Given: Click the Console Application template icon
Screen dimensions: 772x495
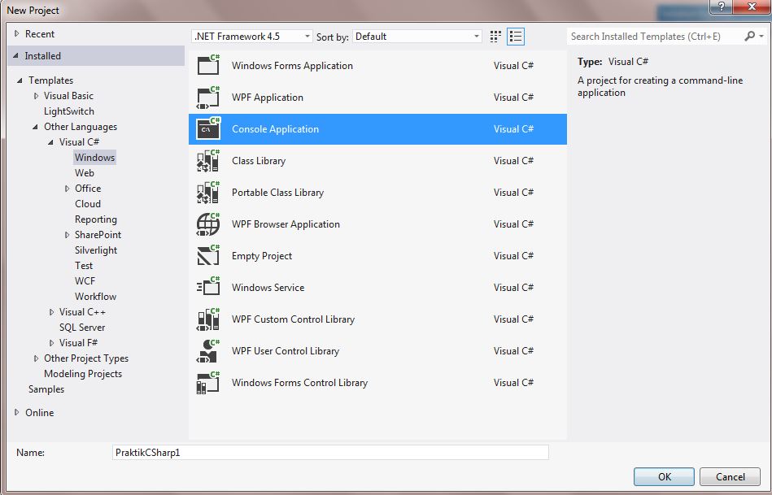Looking at the screenshot, I should pos(208,129).
